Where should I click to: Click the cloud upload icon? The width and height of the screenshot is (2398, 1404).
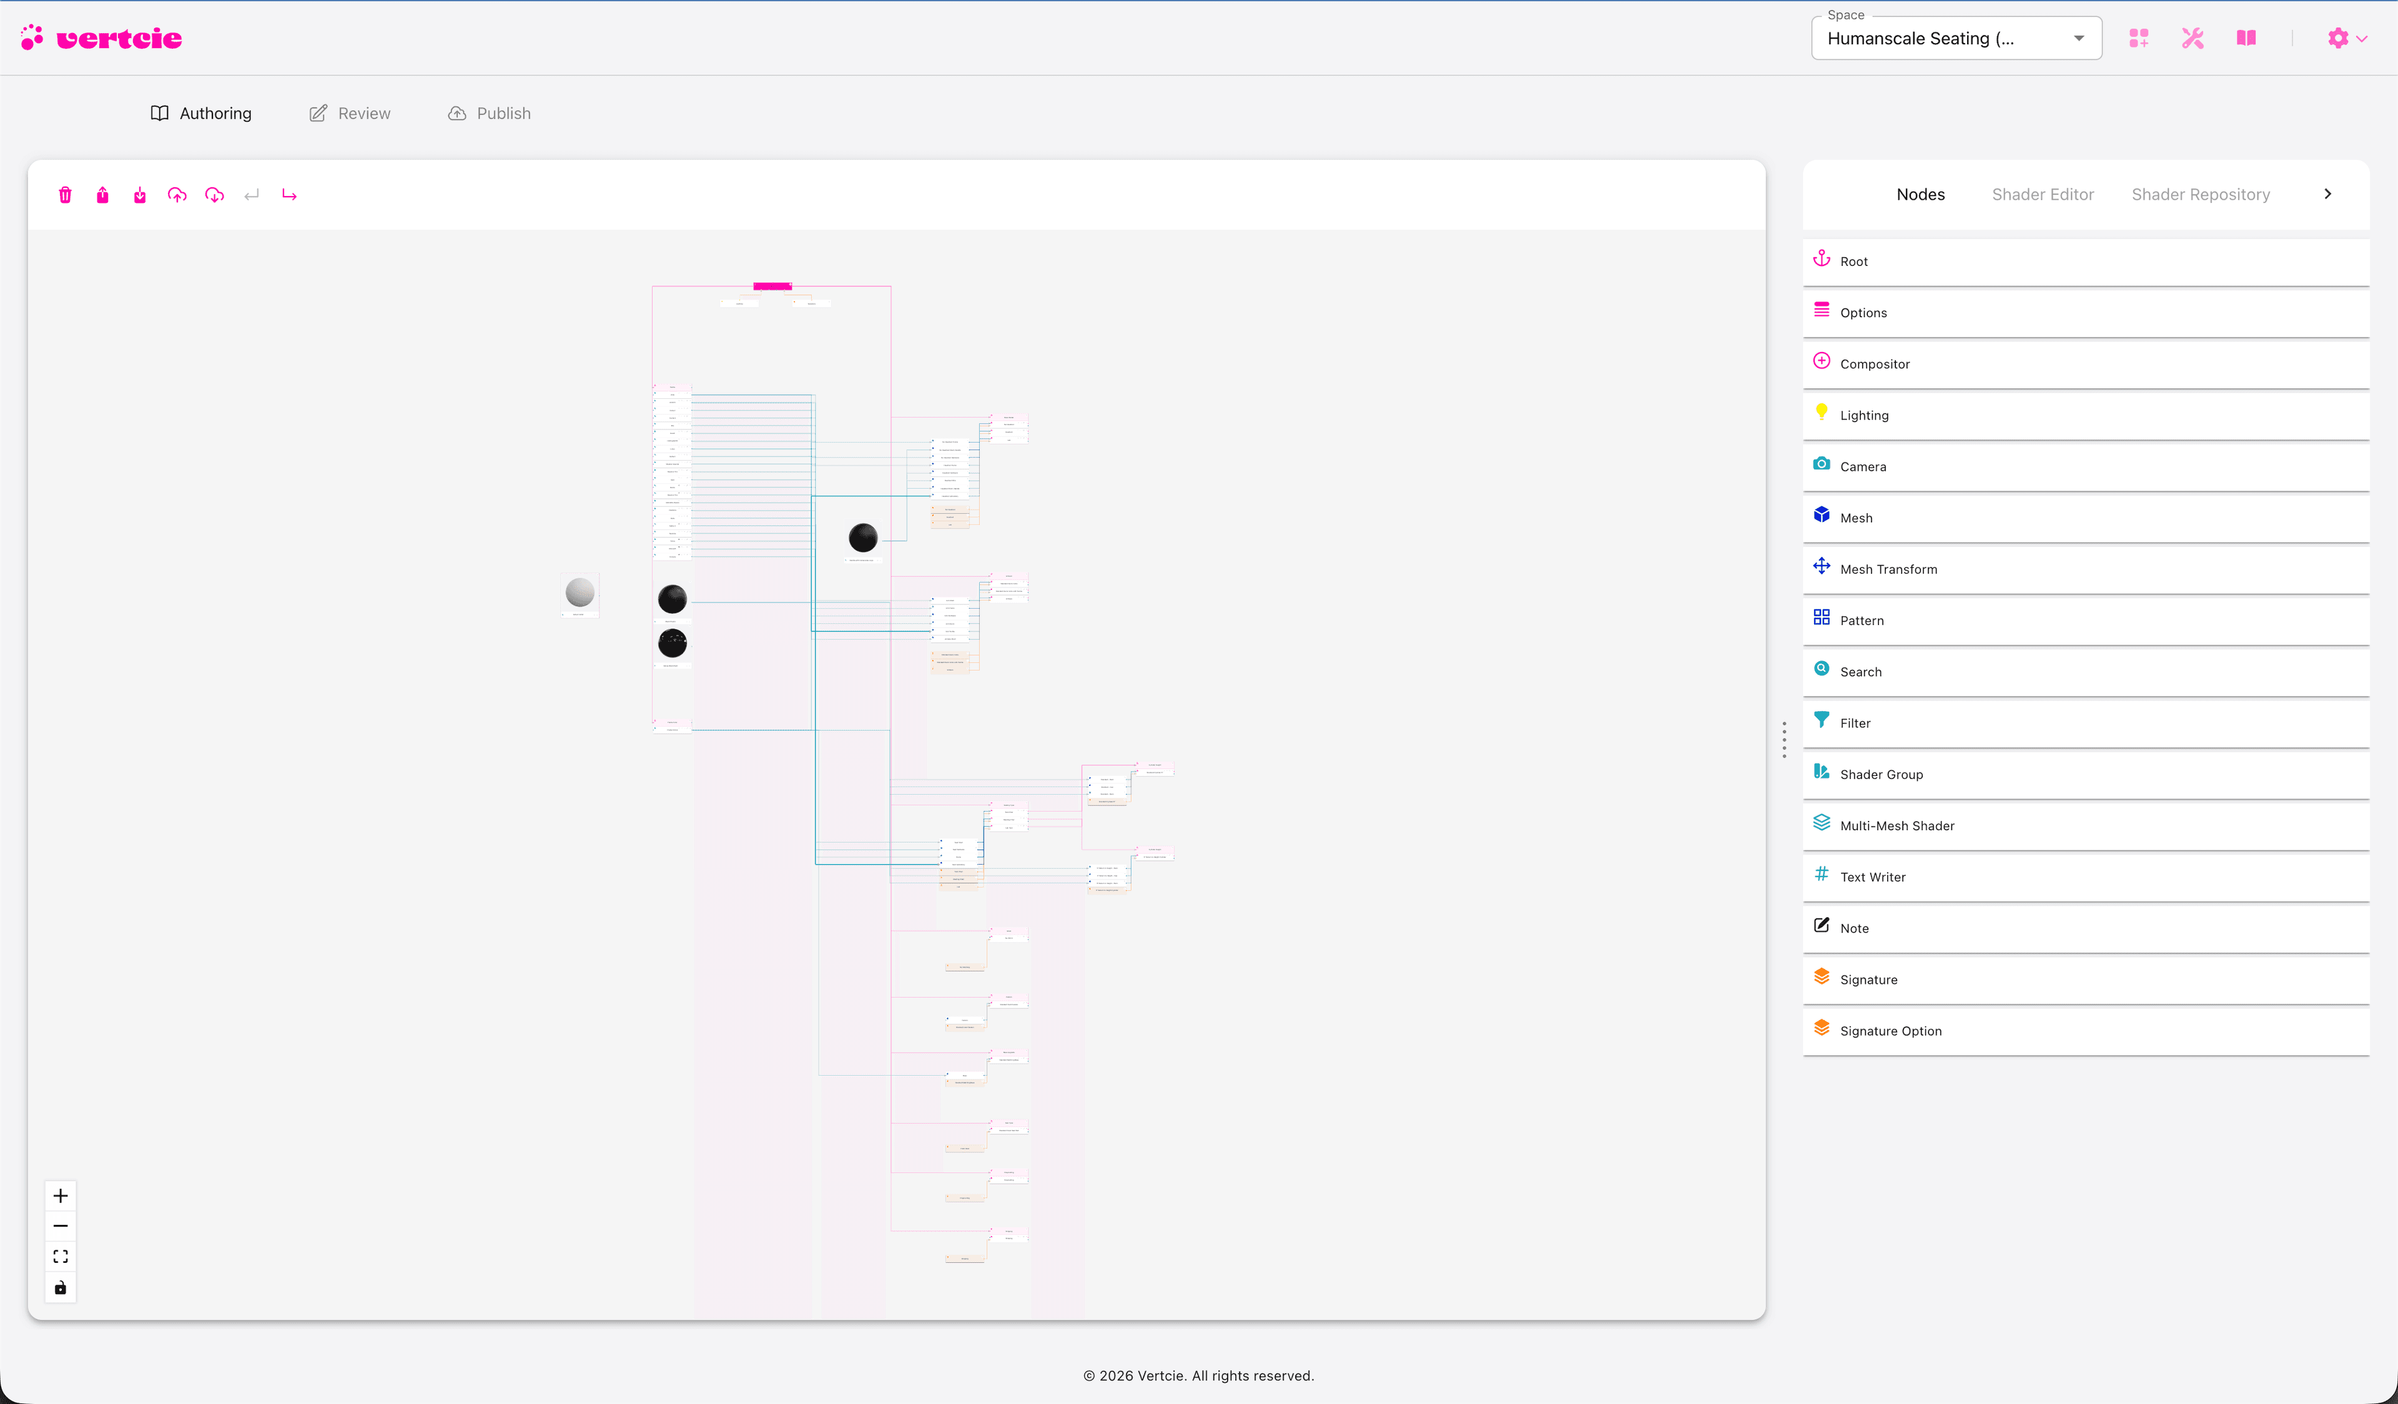[x=177, y=195]
